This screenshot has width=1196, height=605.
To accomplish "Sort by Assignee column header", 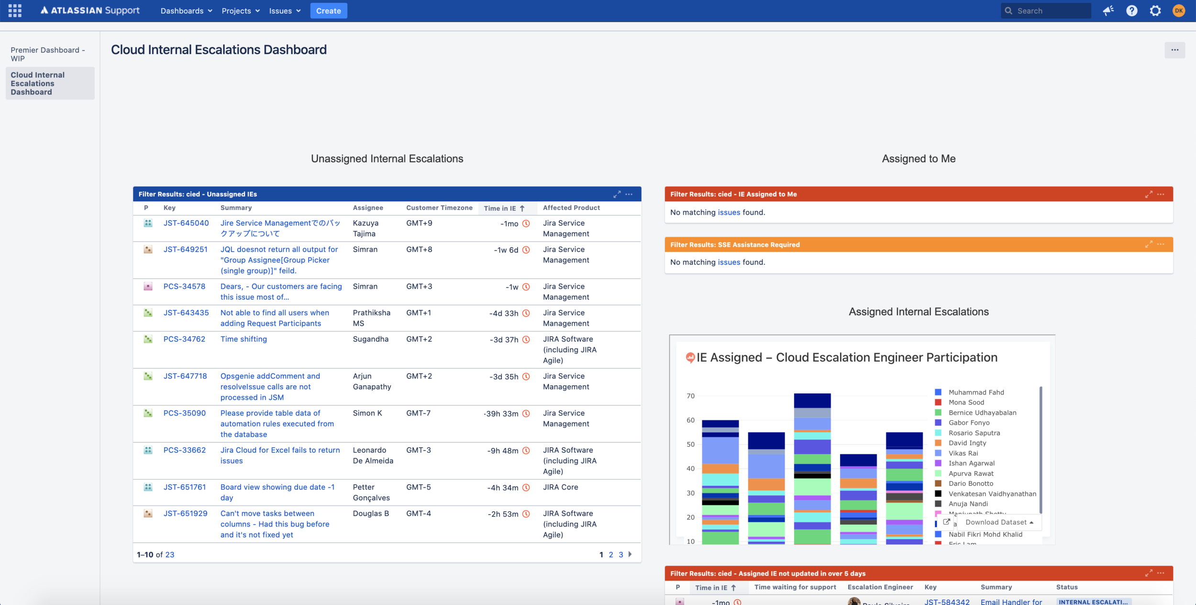I will pyautogui.click(x=368, y=208).
